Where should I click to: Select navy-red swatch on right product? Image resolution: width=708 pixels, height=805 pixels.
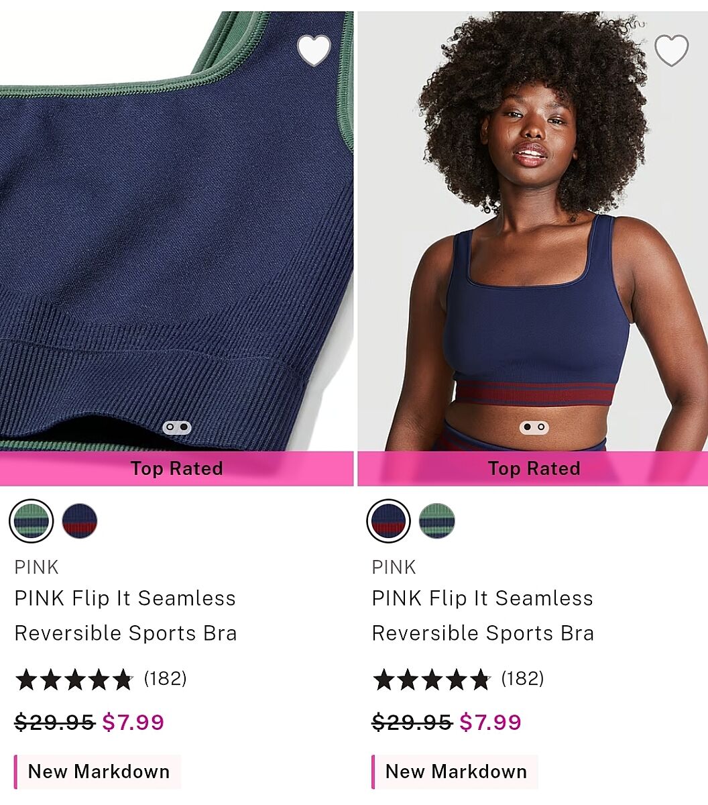click(x=389, y=521)
